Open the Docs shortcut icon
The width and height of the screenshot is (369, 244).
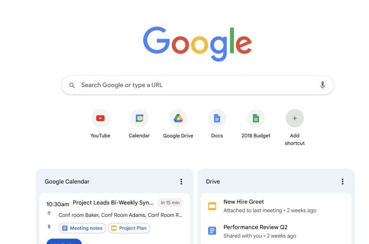click(217, 118)
